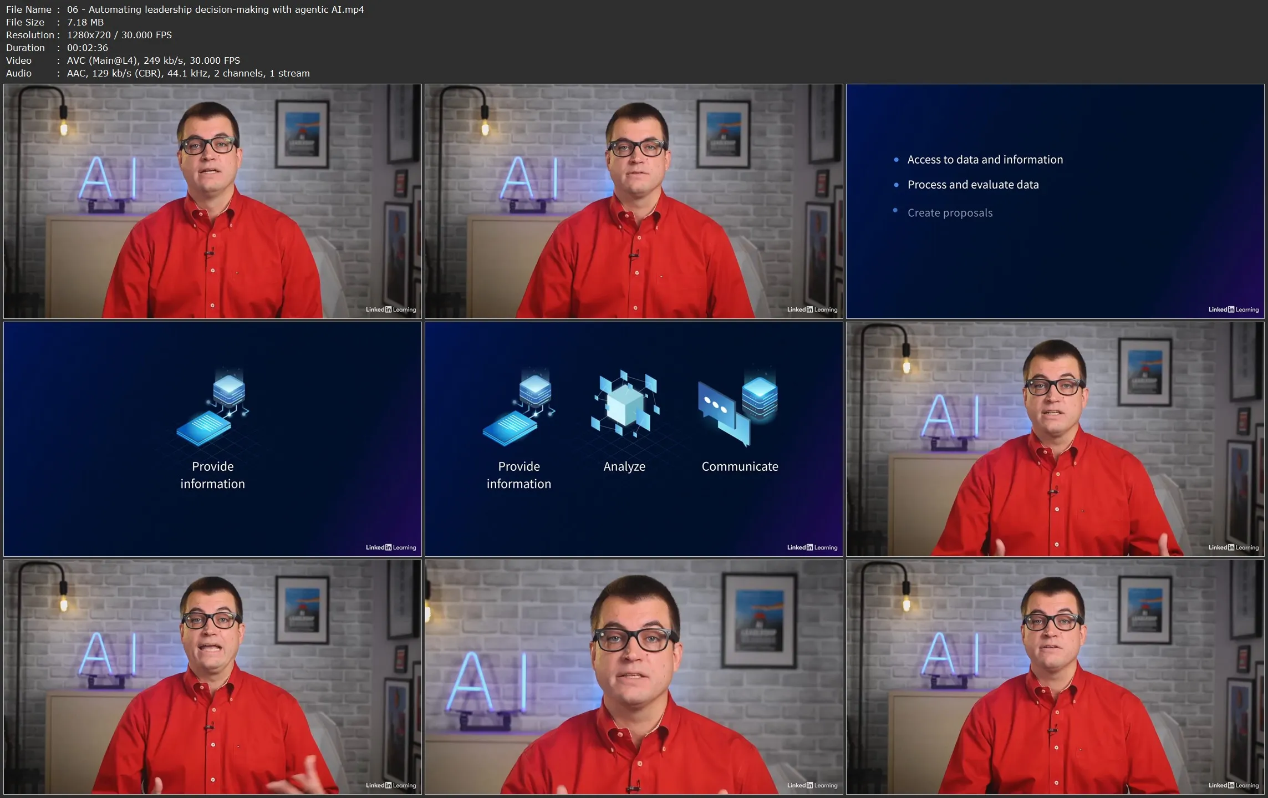The image size is (1268, 798).
Task: Click the File Name text line
Action: [185, 9]
